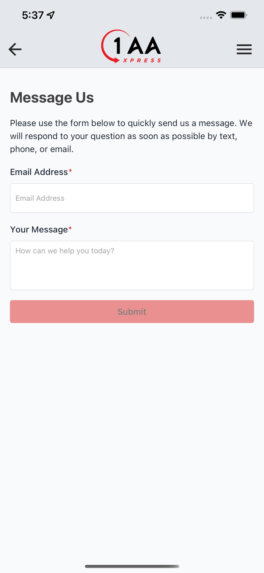264x573 pixels.
Task: Click the red XPRESS text in logo
Action: 142,60
